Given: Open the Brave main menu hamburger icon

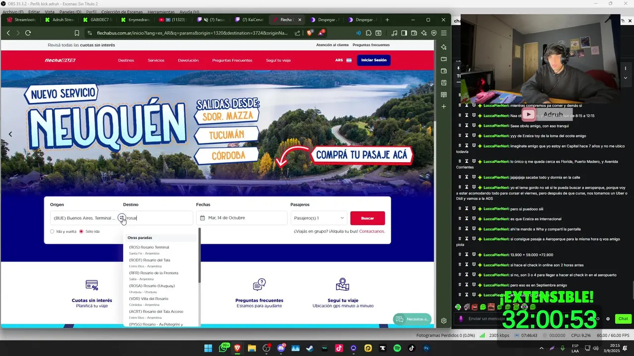Looking at the screenshot, I should point(444,33).
